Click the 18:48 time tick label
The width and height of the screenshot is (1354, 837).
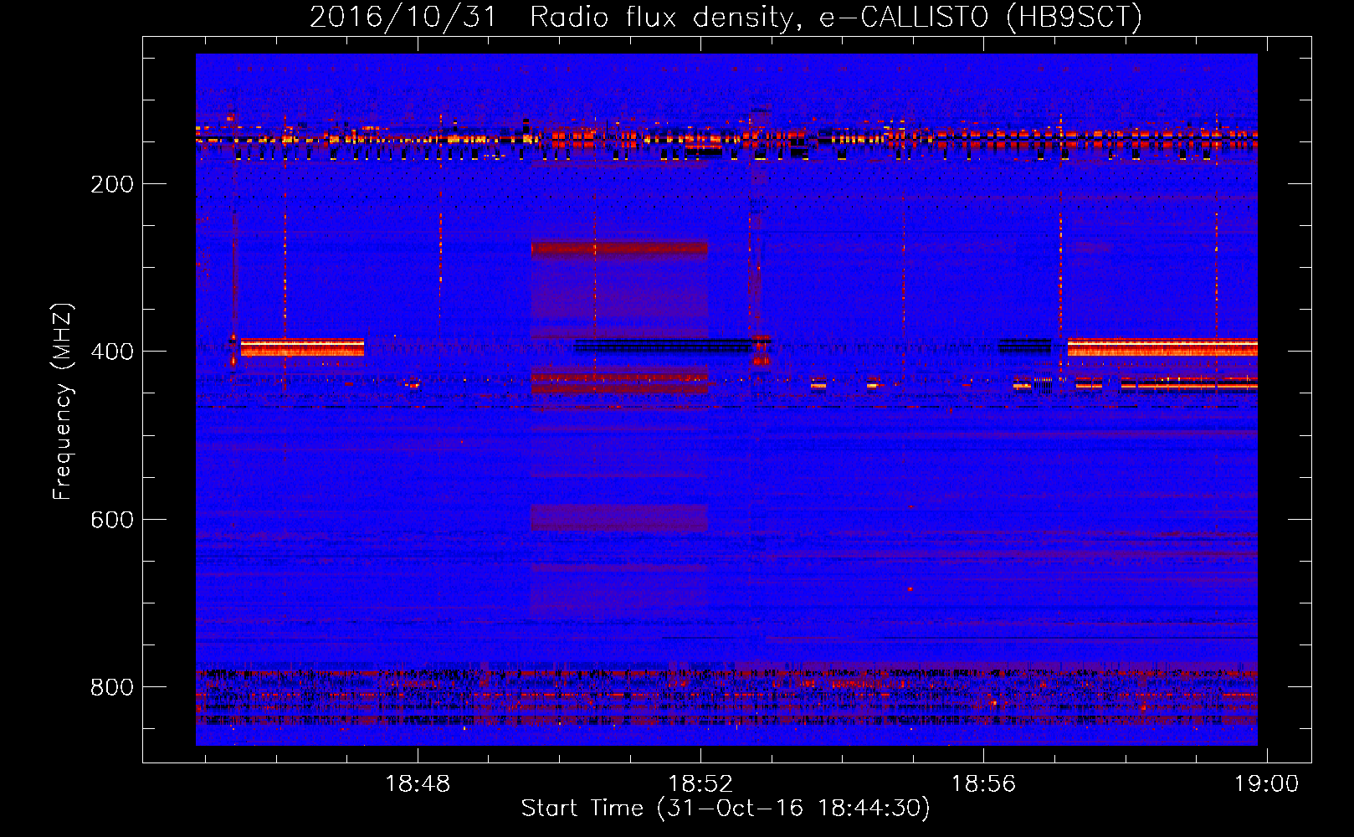[x=417, y=784]
